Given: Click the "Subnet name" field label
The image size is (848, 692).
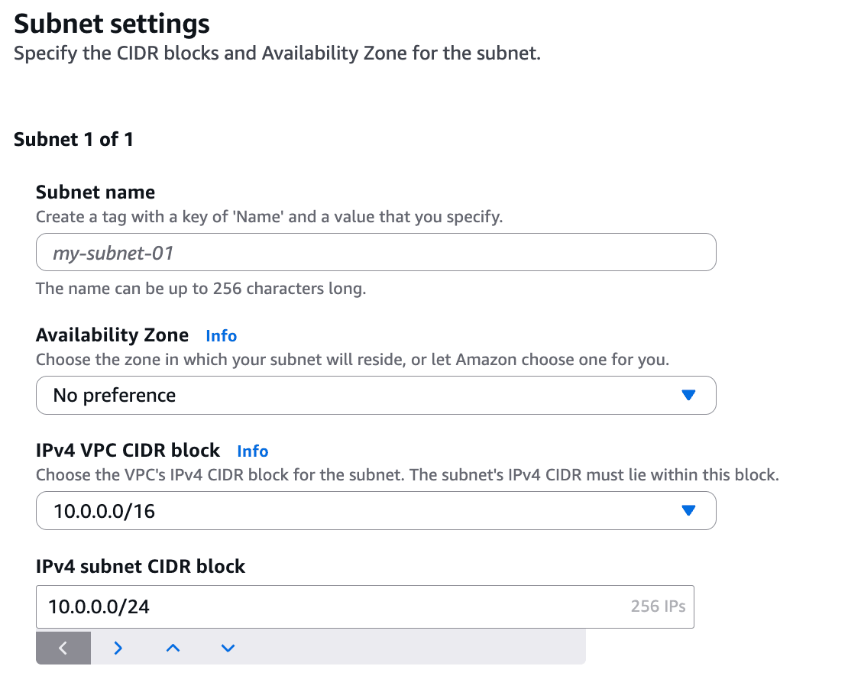Looking at the screenshot, I should [95, 192].
